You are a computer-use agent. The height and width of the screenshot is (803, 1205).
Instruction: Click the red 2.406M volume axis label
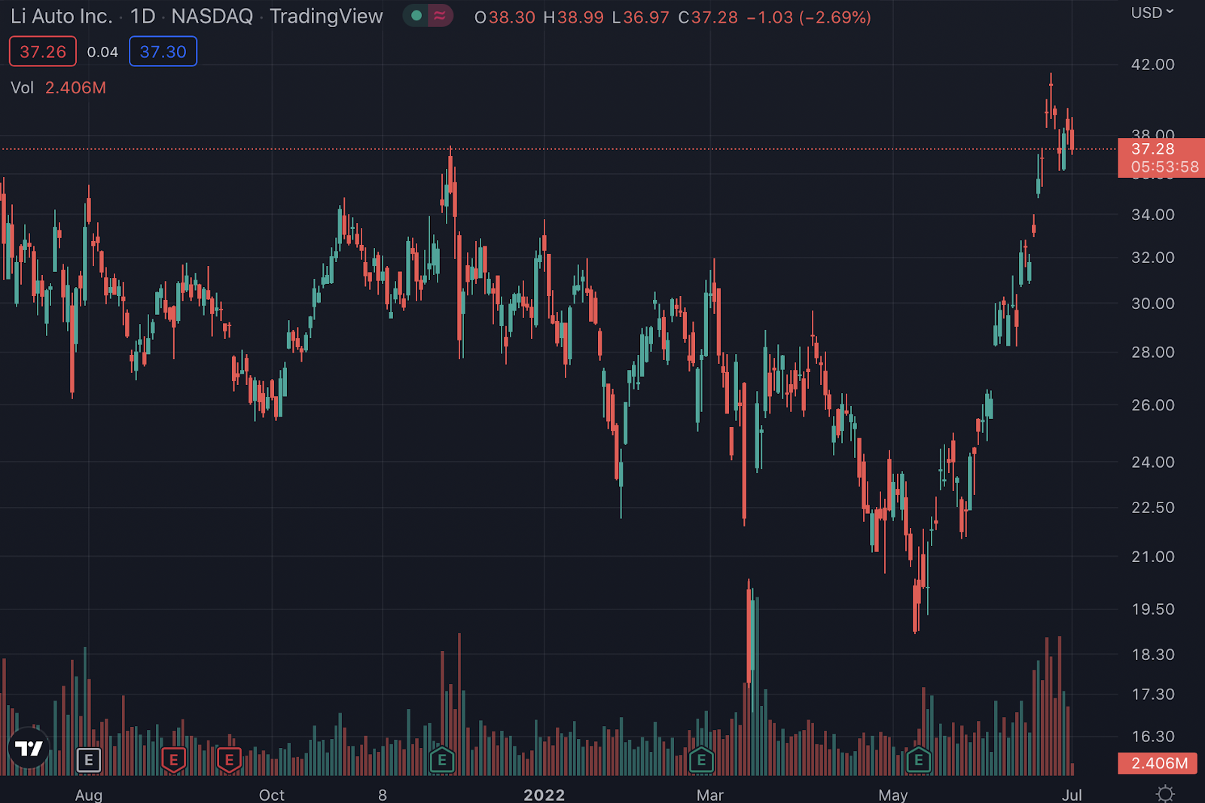point(1158,763)
